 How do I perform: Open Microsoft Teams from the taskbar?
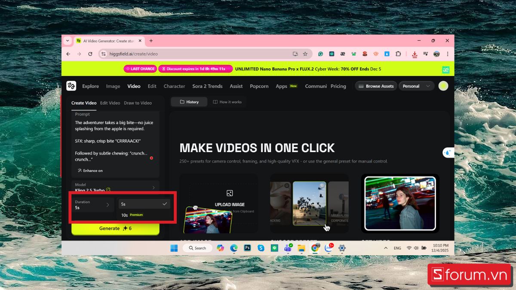click(288, 248)
